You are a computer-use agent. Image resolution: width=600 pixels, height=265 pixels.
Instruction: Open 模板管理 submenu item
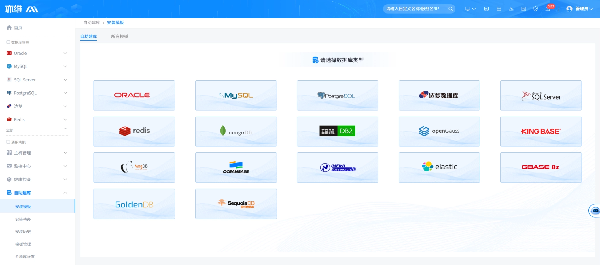click(23, 244)
